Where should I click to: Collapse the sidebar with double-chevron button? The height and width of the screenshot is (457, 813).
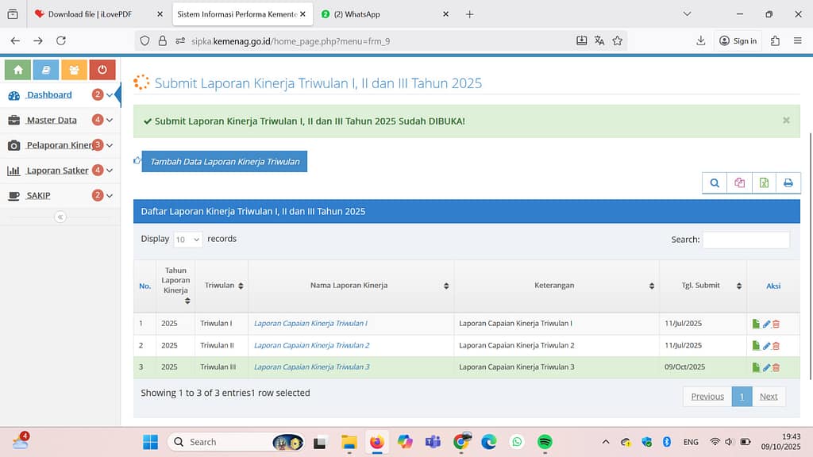(x=60, y=217)
